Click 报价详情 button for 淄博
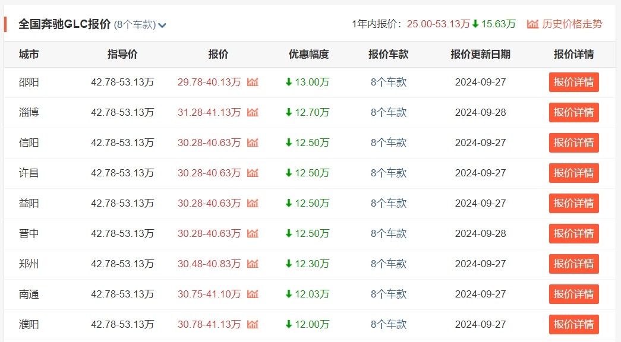The width and height of the screenshot is (621, 342). click(574, 112)
